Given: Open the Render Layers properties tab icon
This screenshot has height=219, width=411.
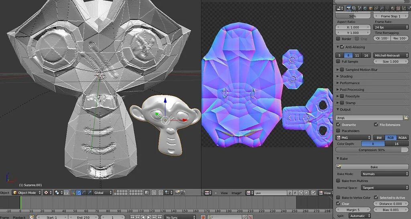Looking at the screenshot, I should pos(354,8).
